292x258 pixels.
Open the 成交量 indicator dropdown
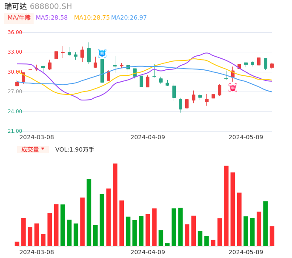pos(33,149)
